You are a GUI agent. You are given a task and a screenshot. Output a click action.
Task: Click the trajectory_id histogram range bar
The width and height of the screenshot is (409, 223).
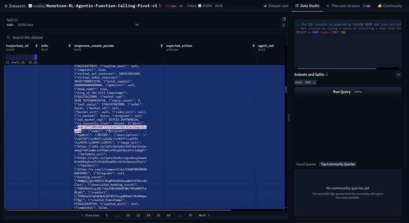[x=21, y=57]
